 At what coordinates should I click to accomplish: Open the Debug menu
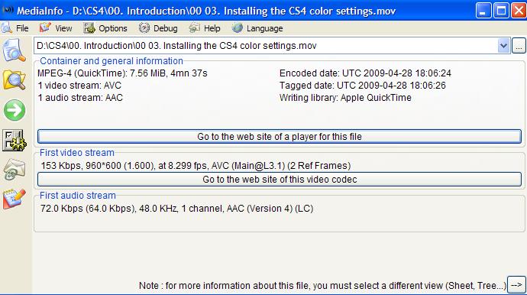pos(165,28)
